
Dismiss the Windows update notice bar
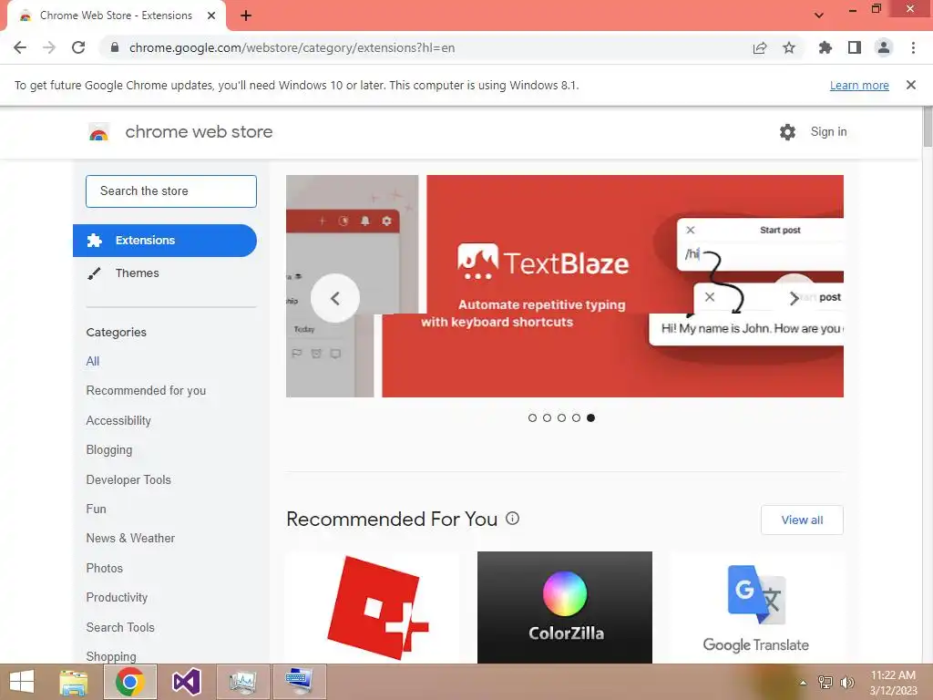910,85
